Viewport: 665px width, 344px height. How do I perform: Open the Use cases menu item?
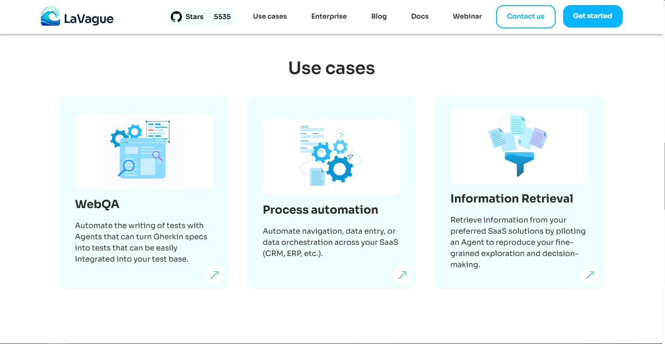[x=270, y=16]
